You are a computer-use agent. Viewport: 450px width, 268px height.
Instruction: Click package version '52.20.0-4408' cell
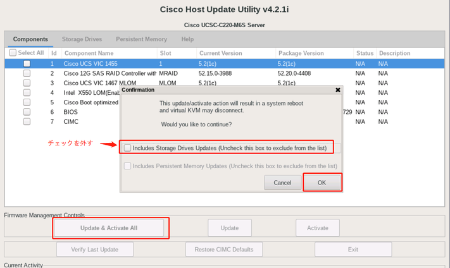point(294,73)
